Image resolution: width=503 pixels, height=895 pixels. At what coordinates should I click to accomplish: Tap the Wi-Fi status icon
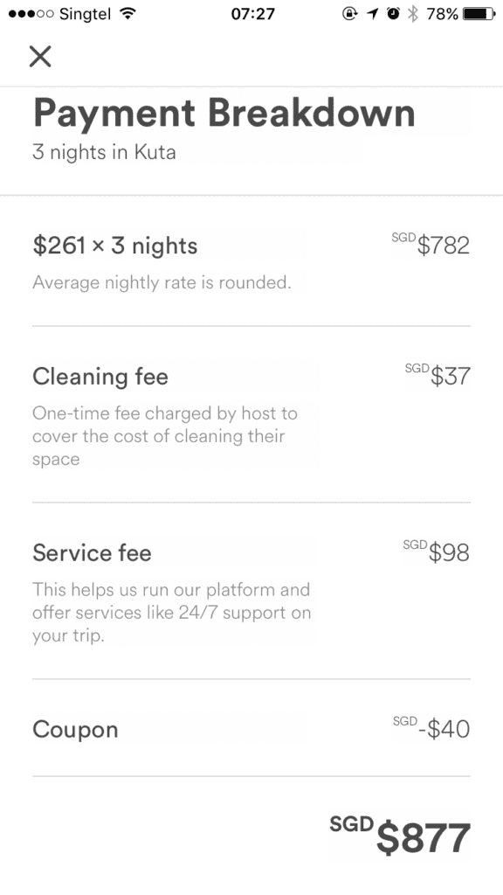click(x=128, y=14)
